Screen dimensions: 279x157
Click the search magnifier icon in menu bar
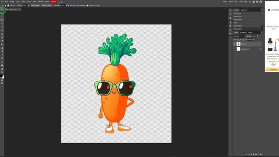point(59,2)
